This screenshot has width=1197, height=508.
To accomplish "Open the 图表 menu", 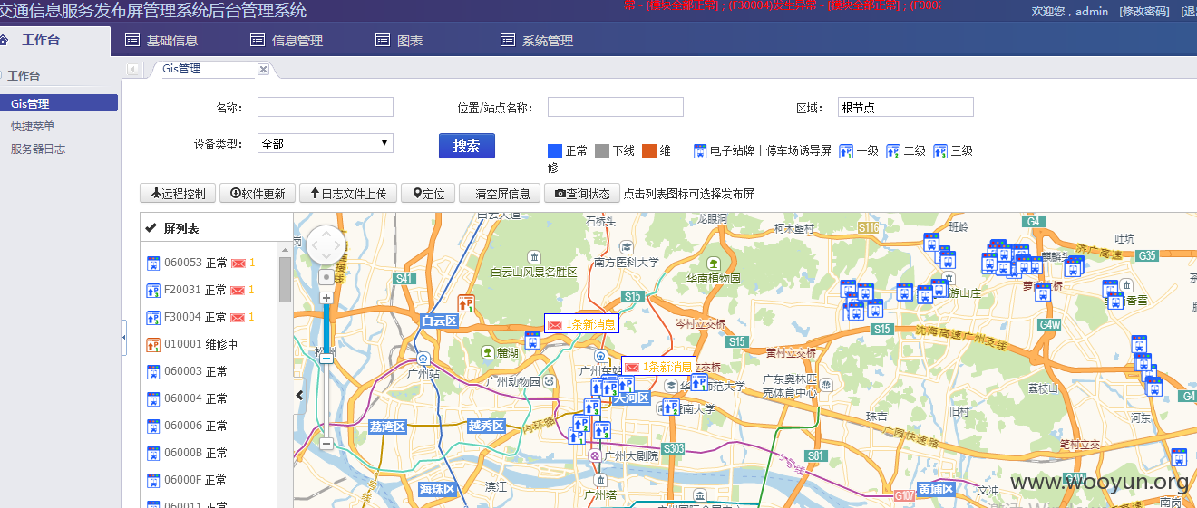I will [x=399, y=40].
